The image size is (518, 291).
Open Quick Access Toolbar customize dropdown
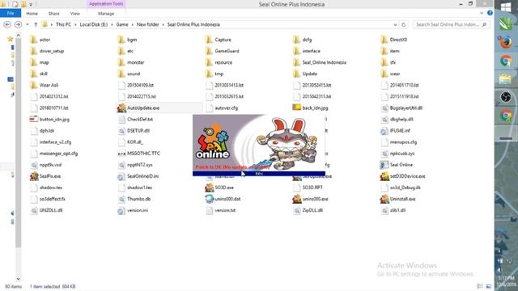click(x=31, y=4)
